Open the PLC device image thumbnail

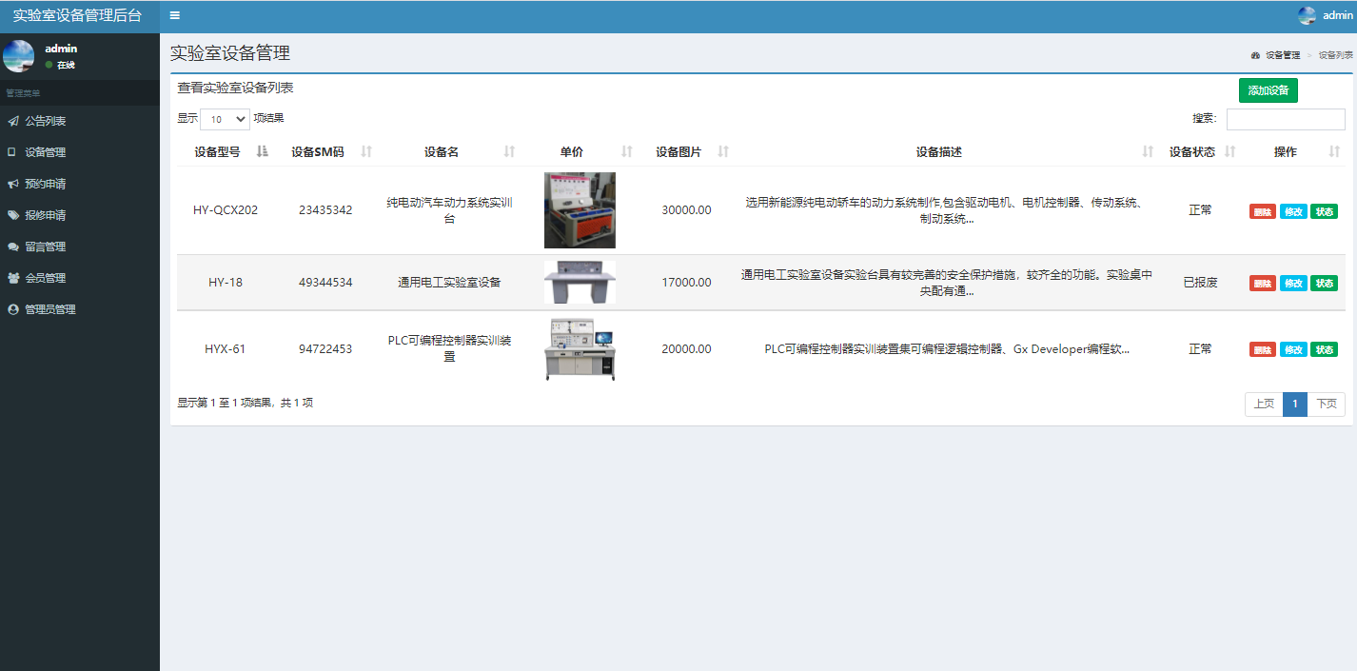tap(580, 348)
